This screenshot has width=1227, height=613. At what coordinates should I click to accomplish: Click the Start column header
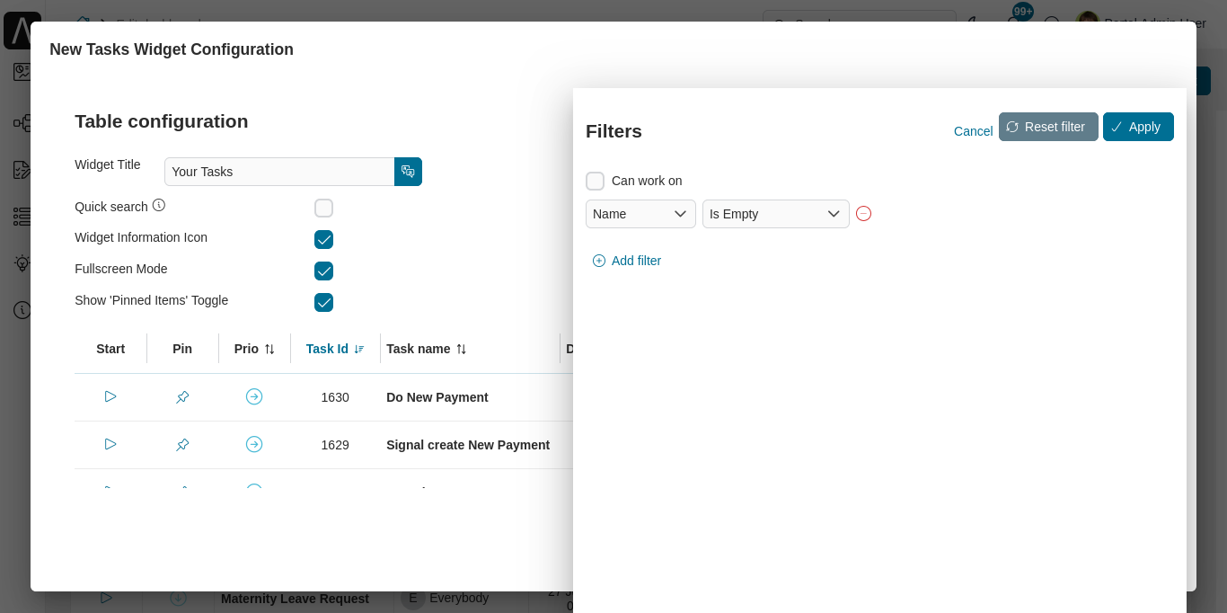click(110, 349)
